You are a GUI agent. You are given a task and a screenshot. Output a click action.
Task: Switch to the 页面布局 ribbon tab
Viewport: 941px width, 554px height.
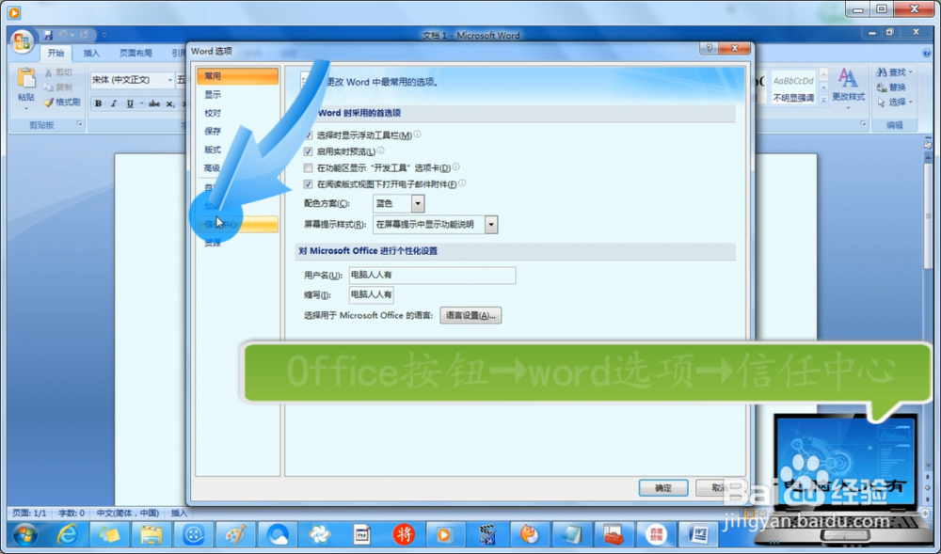pos(136,54)
